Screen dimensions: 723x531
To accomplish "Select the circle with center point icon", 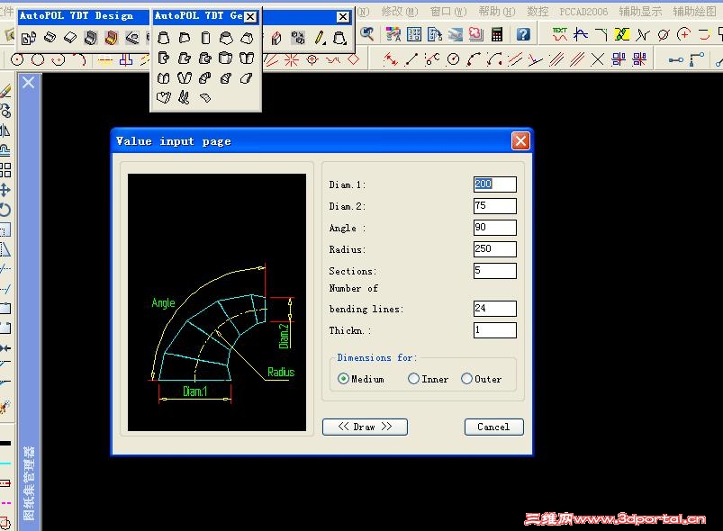I will pyautogui.click(x=17, y=59).
